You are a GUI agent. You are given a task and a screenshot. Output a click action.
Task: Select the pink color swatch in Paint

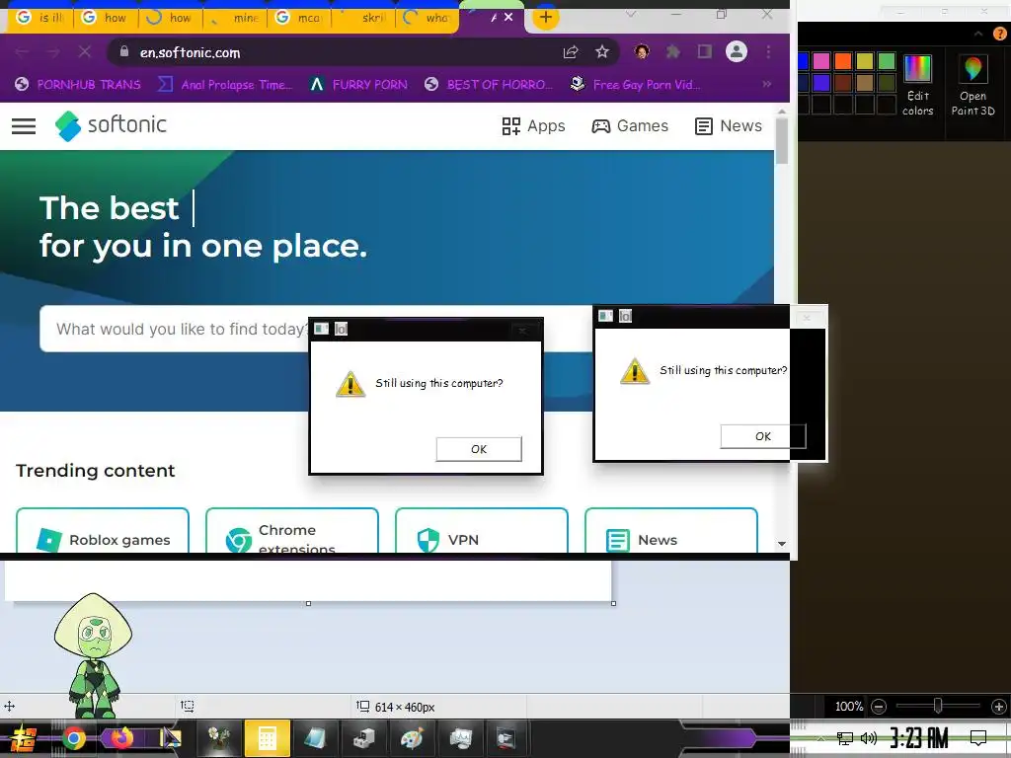[820, 61]
